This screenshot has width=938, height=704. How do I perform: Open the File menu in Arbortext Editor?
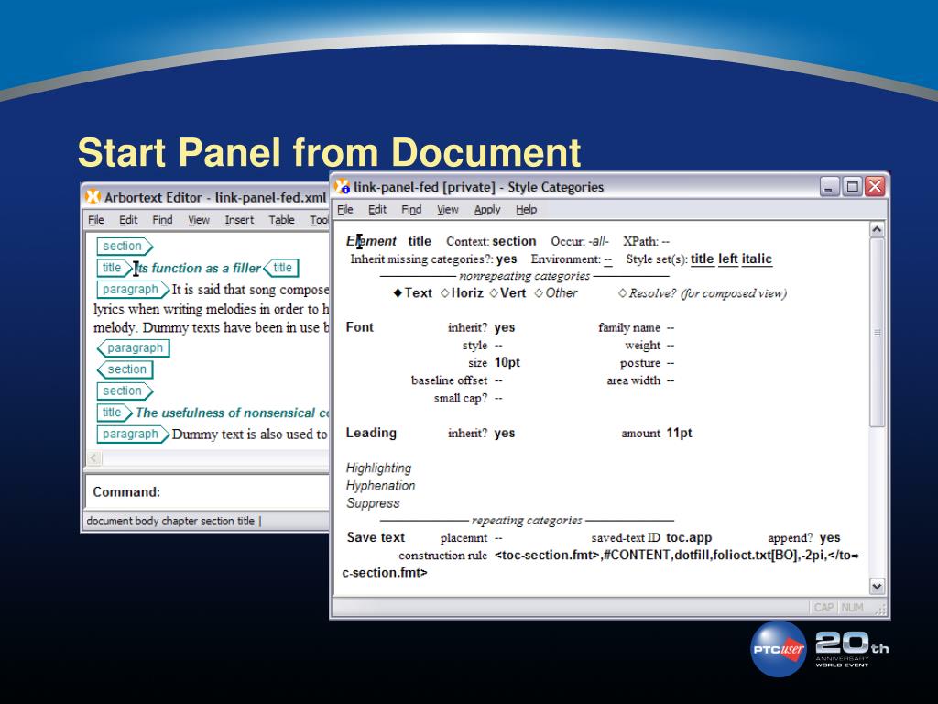point(95,220)
